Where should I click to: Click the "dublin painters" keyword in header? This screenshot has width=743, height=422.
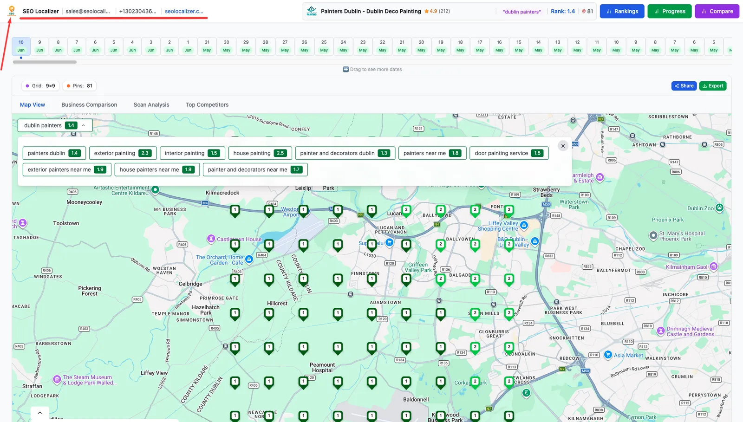click(x=521, y=12)
